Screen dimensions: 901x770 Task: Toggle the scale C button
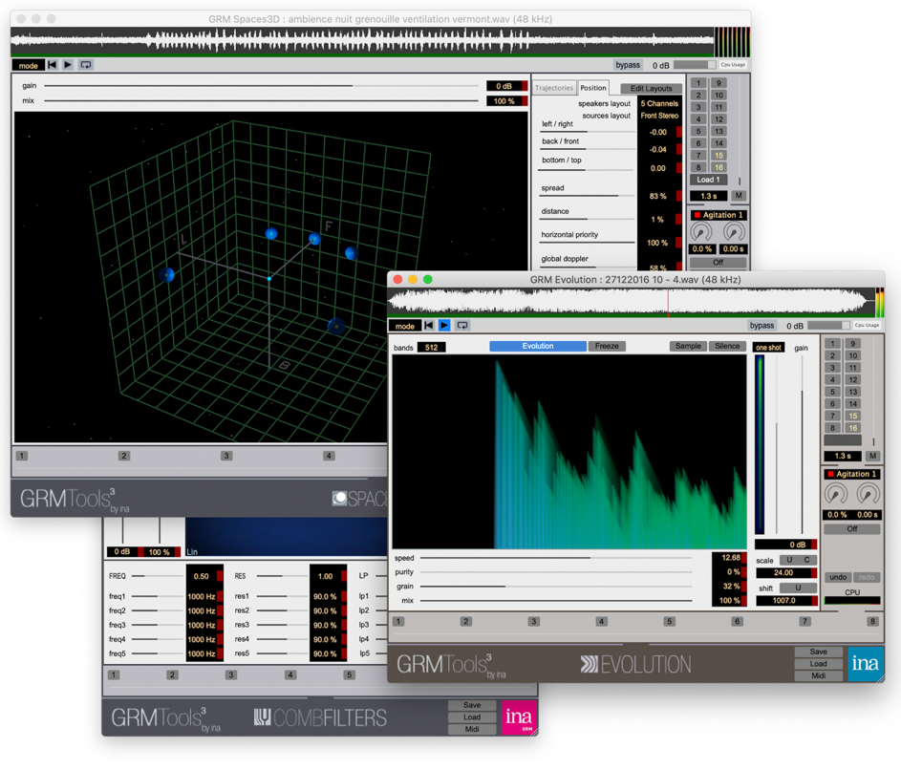pyautogui.click(x=807, y=560)
